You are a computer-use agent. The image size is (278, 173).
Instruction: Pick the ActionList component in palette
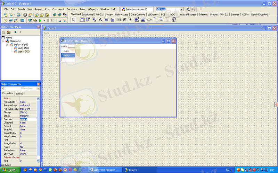click(173, 20)
